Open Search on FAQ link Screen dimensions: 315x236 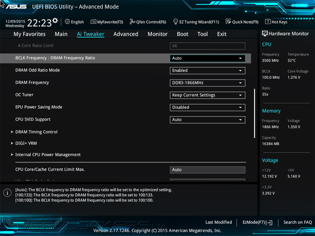[298, 222]
